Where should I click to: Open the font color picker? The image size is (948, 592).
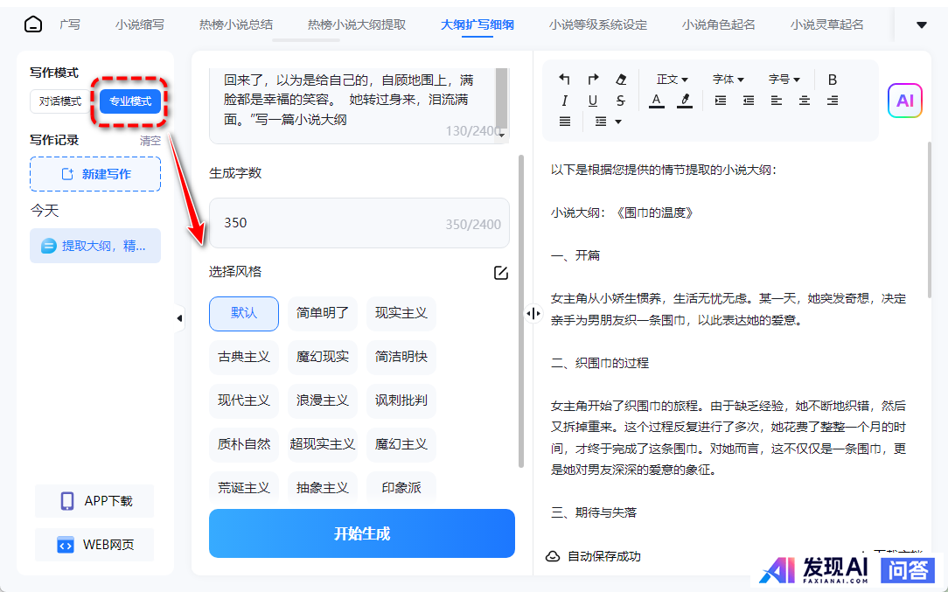click(657, 101)
